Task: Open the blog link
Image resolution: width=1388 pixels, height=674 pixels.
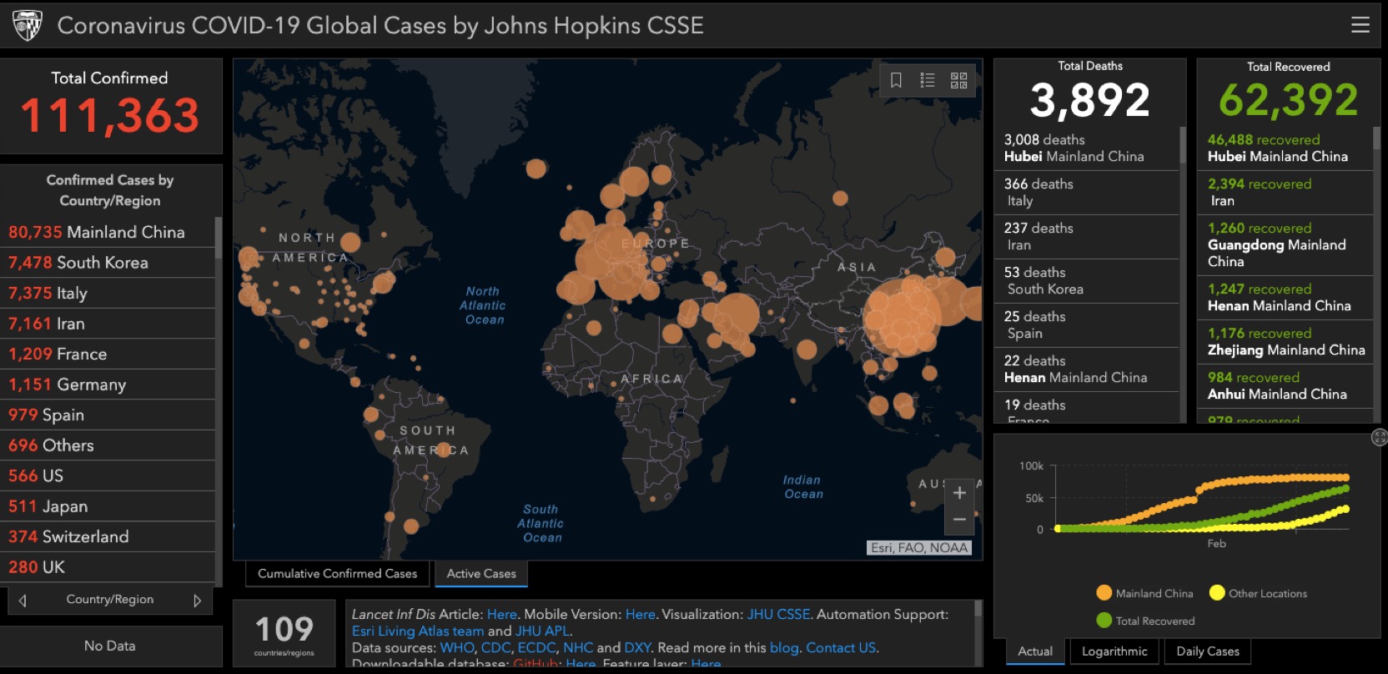Action: 784,648
